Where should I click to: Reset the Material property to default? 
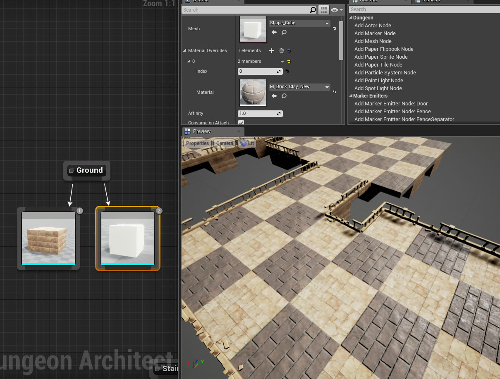click(x=334, y=92)
